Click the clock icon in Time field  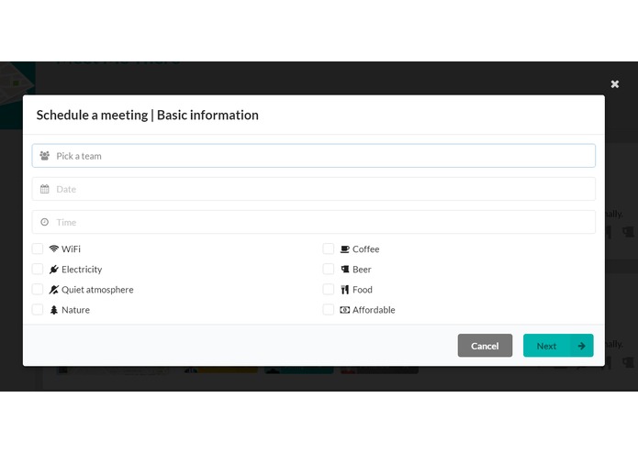coord(45,222)
